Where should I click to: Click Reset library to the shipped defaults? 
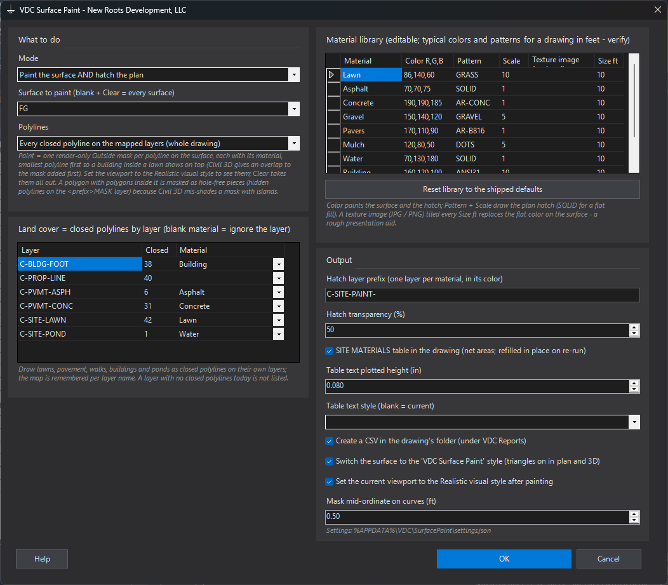482,189
